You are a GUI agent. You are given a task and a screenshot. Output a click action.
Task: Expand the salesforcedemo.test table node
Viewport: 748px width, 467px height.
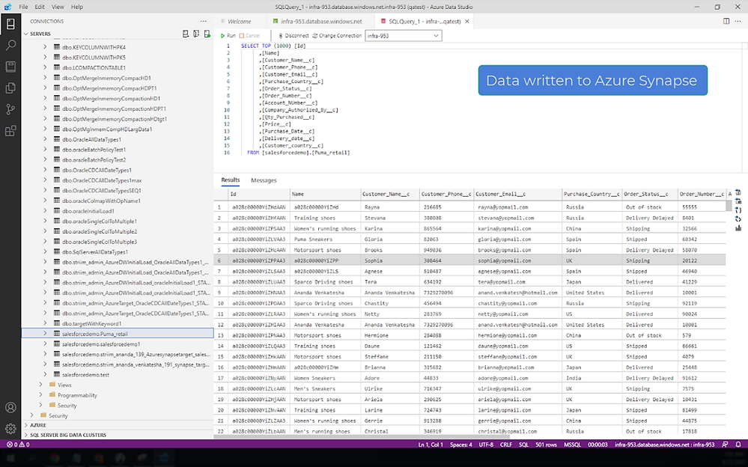coord(46,374)
